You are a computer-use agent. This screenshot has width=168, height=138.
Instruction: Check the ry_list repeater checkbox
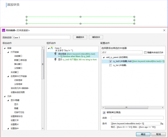click(x=111, y=65)
